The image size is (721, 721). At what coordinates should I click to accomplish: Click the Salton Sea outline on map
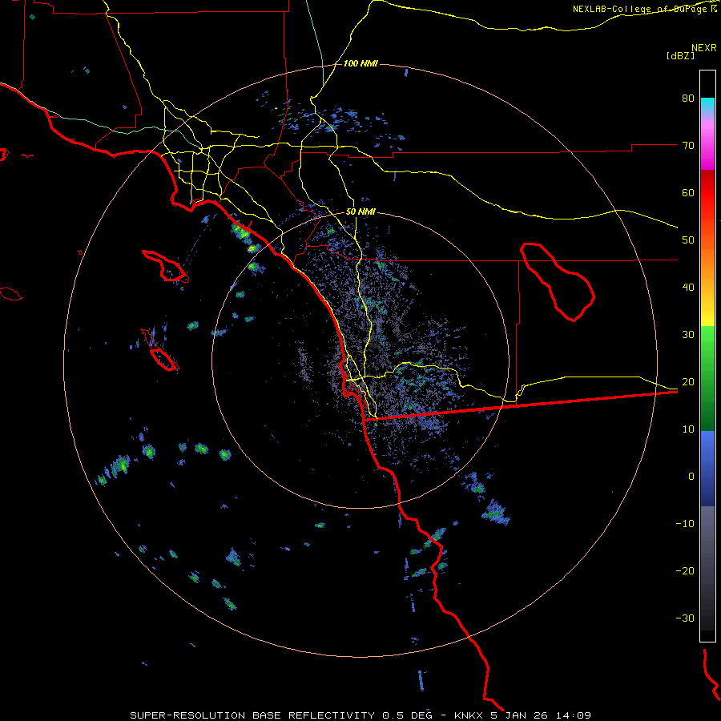[x=558, y=282]
